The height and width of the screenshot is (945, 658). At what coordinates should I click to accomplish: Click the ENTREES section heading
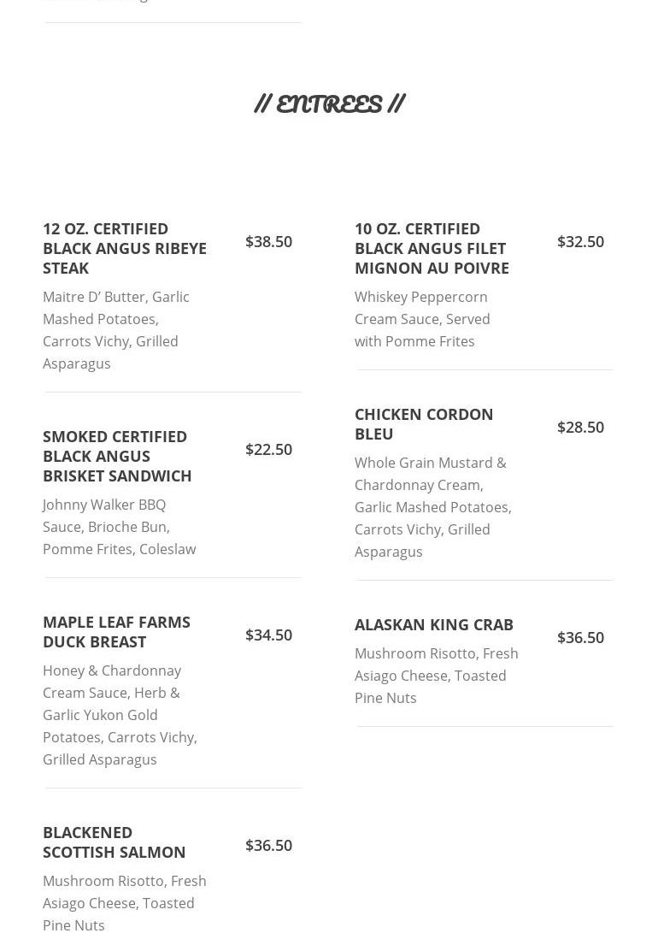(329, 103)
